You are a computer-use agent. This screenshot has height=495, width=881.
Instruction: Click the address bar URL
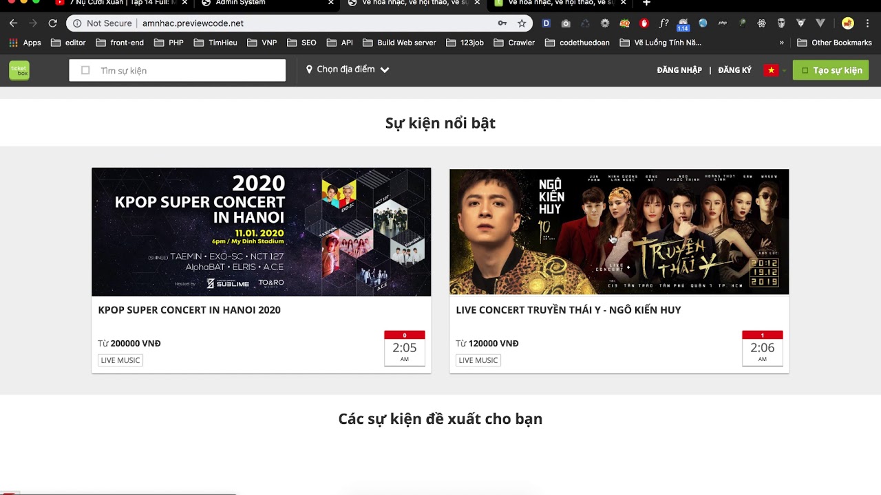(193, 23)
